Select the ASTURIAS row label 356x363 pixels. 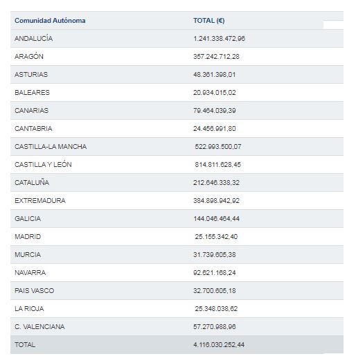coord(31,75)
